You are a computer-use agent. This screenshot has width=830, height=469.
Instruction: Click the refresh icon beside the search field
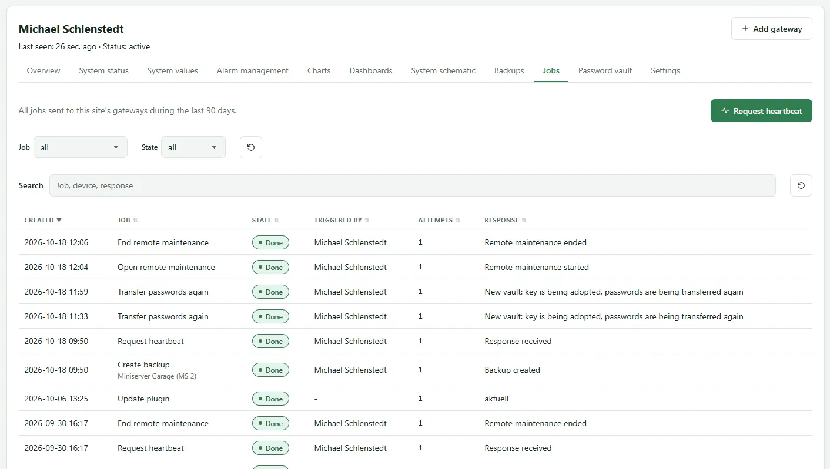(801, 185)
